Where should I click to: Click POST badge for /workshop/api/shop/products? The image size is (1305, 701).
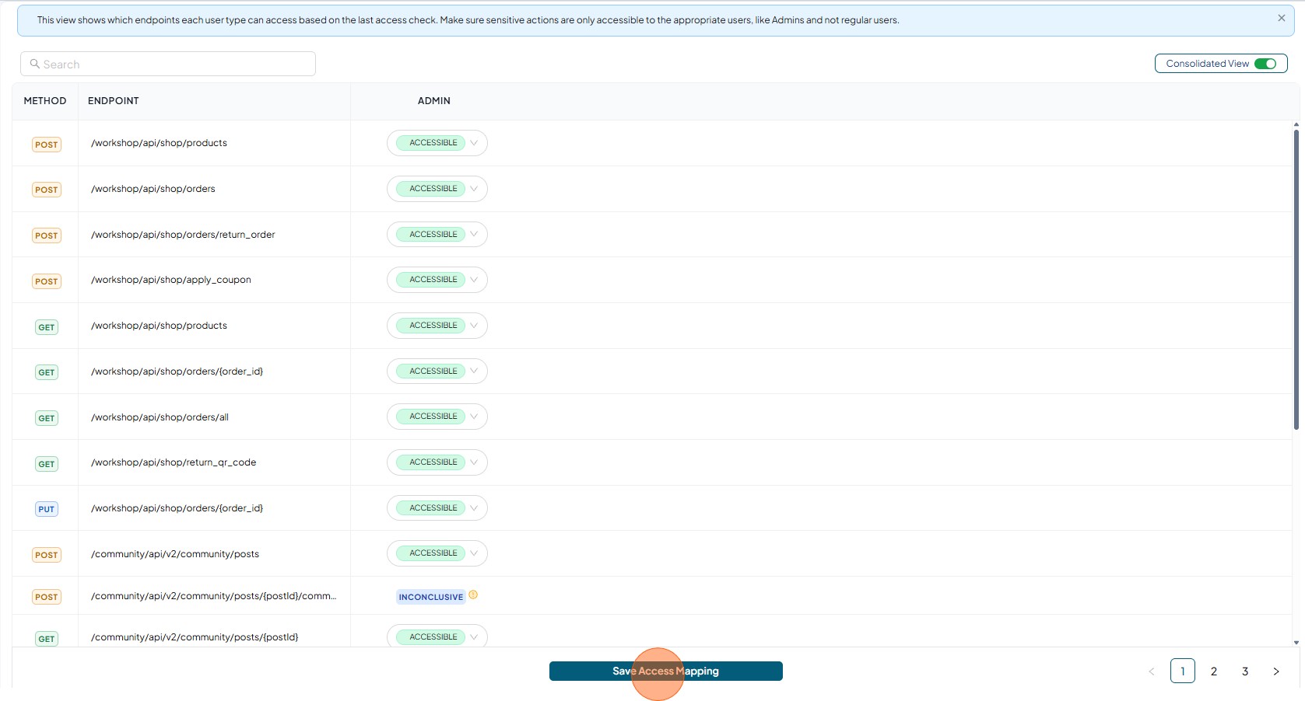pos(47,145)
